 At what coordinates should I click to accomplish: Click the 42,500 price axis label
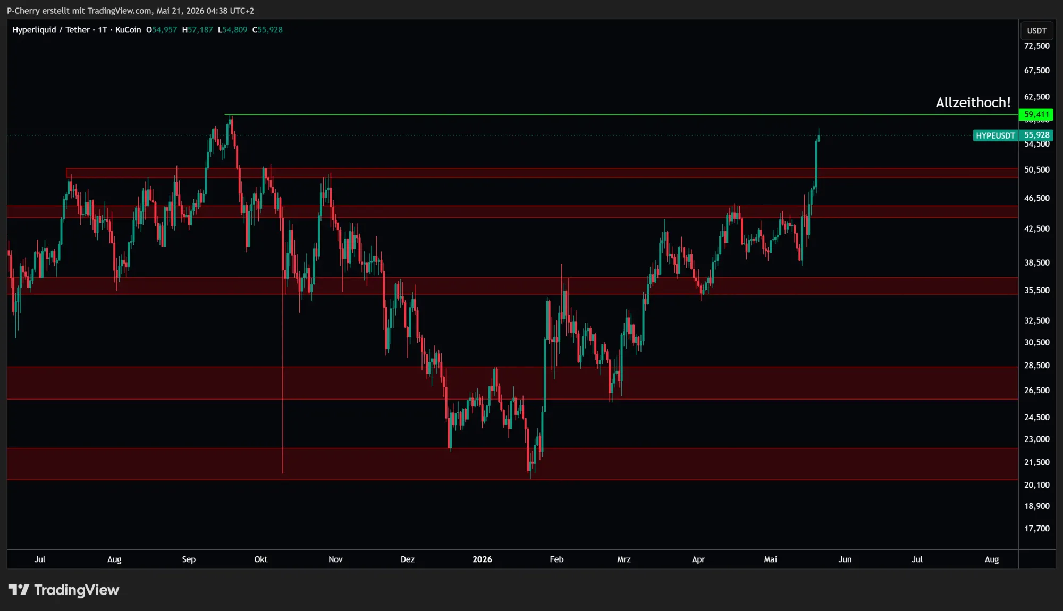1036,229
